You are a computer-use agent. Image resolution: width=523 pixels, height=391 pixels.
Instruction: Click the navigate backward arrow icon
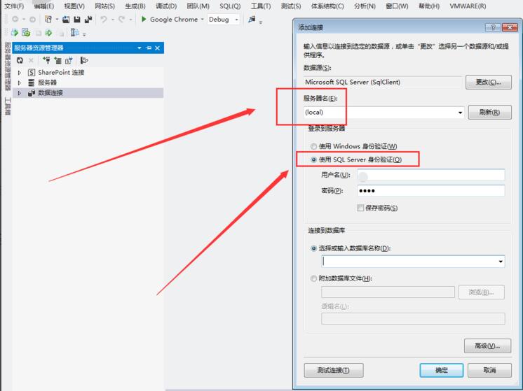(x=15, y=20)
